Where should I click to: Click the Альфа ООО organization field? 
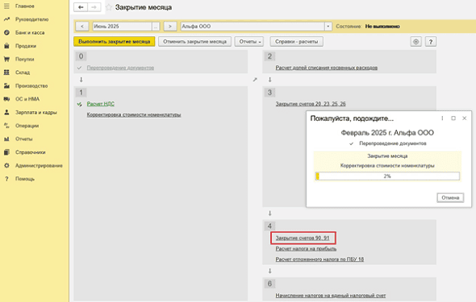pyautogui.click(x=253, y=27)
